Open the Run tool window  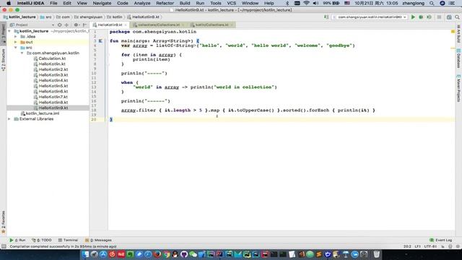(17, 240)
